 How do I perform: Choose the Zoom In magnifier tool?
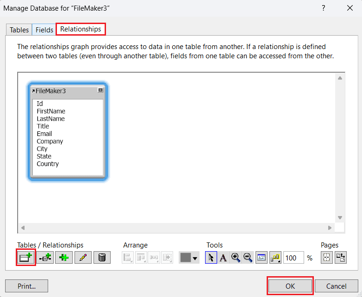point(236,258)
